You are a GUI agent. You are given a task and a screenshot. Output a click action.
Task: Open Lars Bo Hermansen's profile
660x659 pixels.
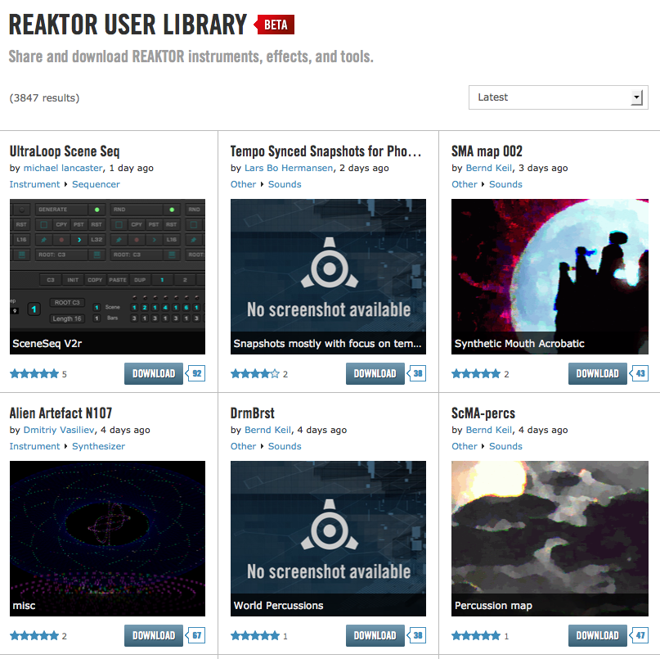tap(289, 168)
